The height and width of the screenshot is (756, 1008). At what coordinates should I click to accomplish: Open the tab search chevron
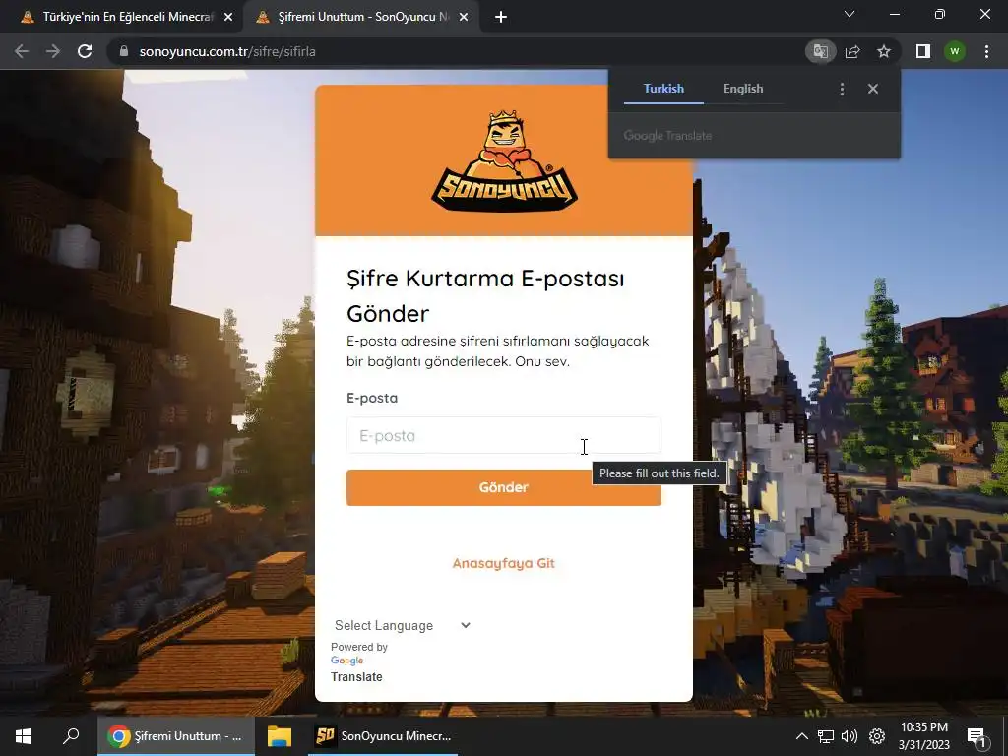850,14
